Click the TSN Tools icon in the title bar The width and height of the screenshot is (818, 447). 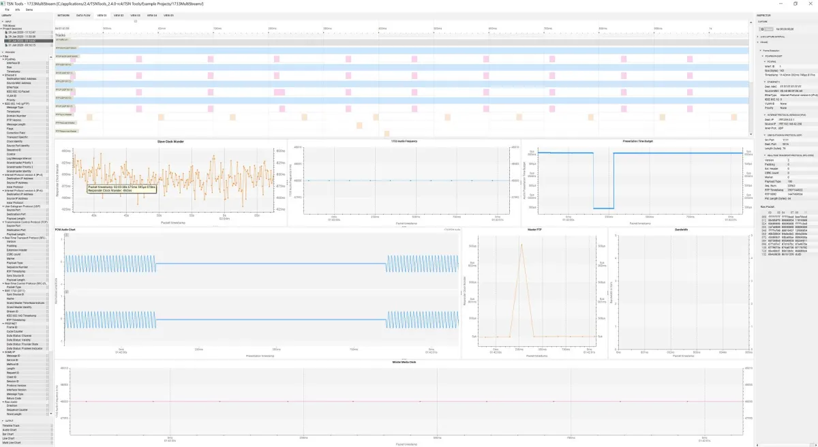coord(5,3)
